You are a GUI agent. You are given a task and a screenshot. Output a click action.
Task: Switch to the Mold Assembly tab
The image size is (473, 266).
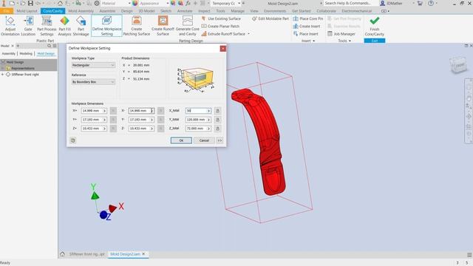pos(81,11)
